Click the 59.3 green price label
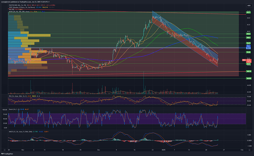The height and width of the screenshot is (156, 254). [x=248, y=34]
